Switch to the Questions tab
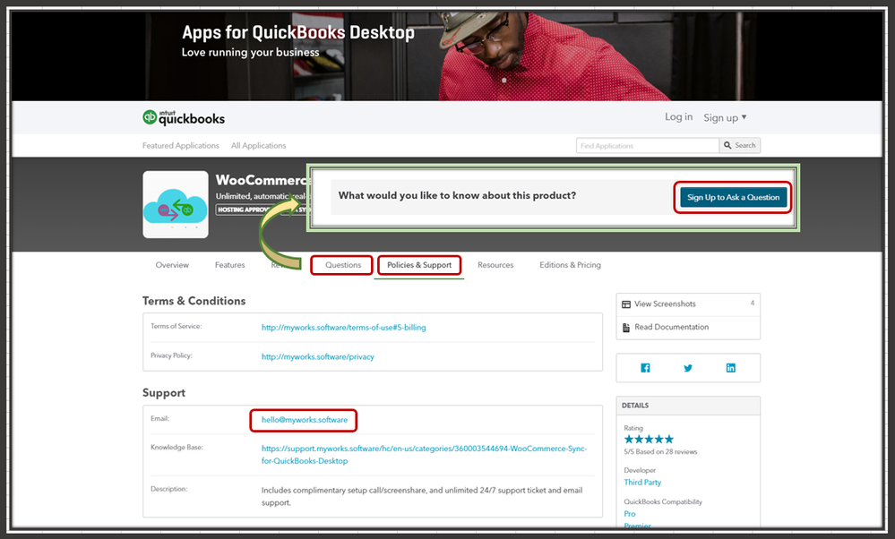 [343, 265]
